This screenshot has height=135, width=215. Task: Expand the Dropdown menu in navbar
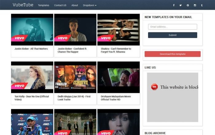[90, 5]
